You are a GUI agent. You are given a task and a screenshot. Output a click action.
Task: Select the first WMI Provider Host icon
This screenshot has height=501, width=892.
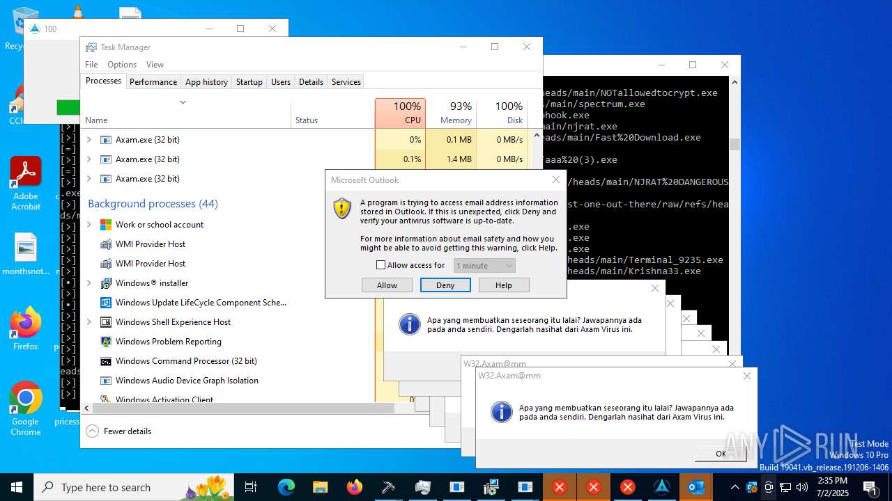[106, 244]
